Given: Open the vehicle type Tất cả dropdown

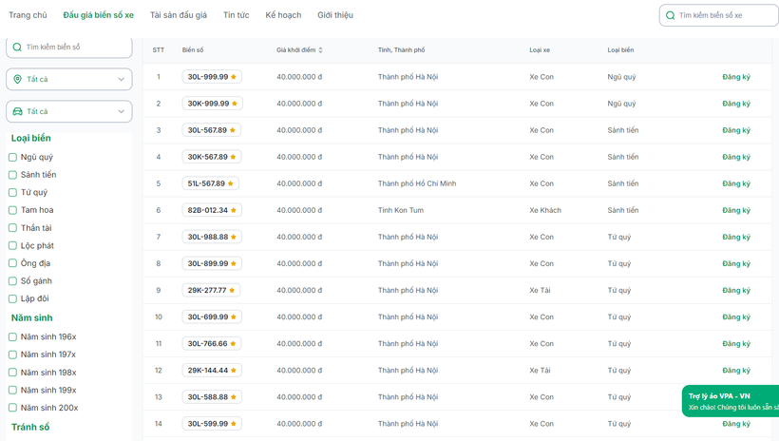Looking at the screenshot, I should (x=121, y=111).
